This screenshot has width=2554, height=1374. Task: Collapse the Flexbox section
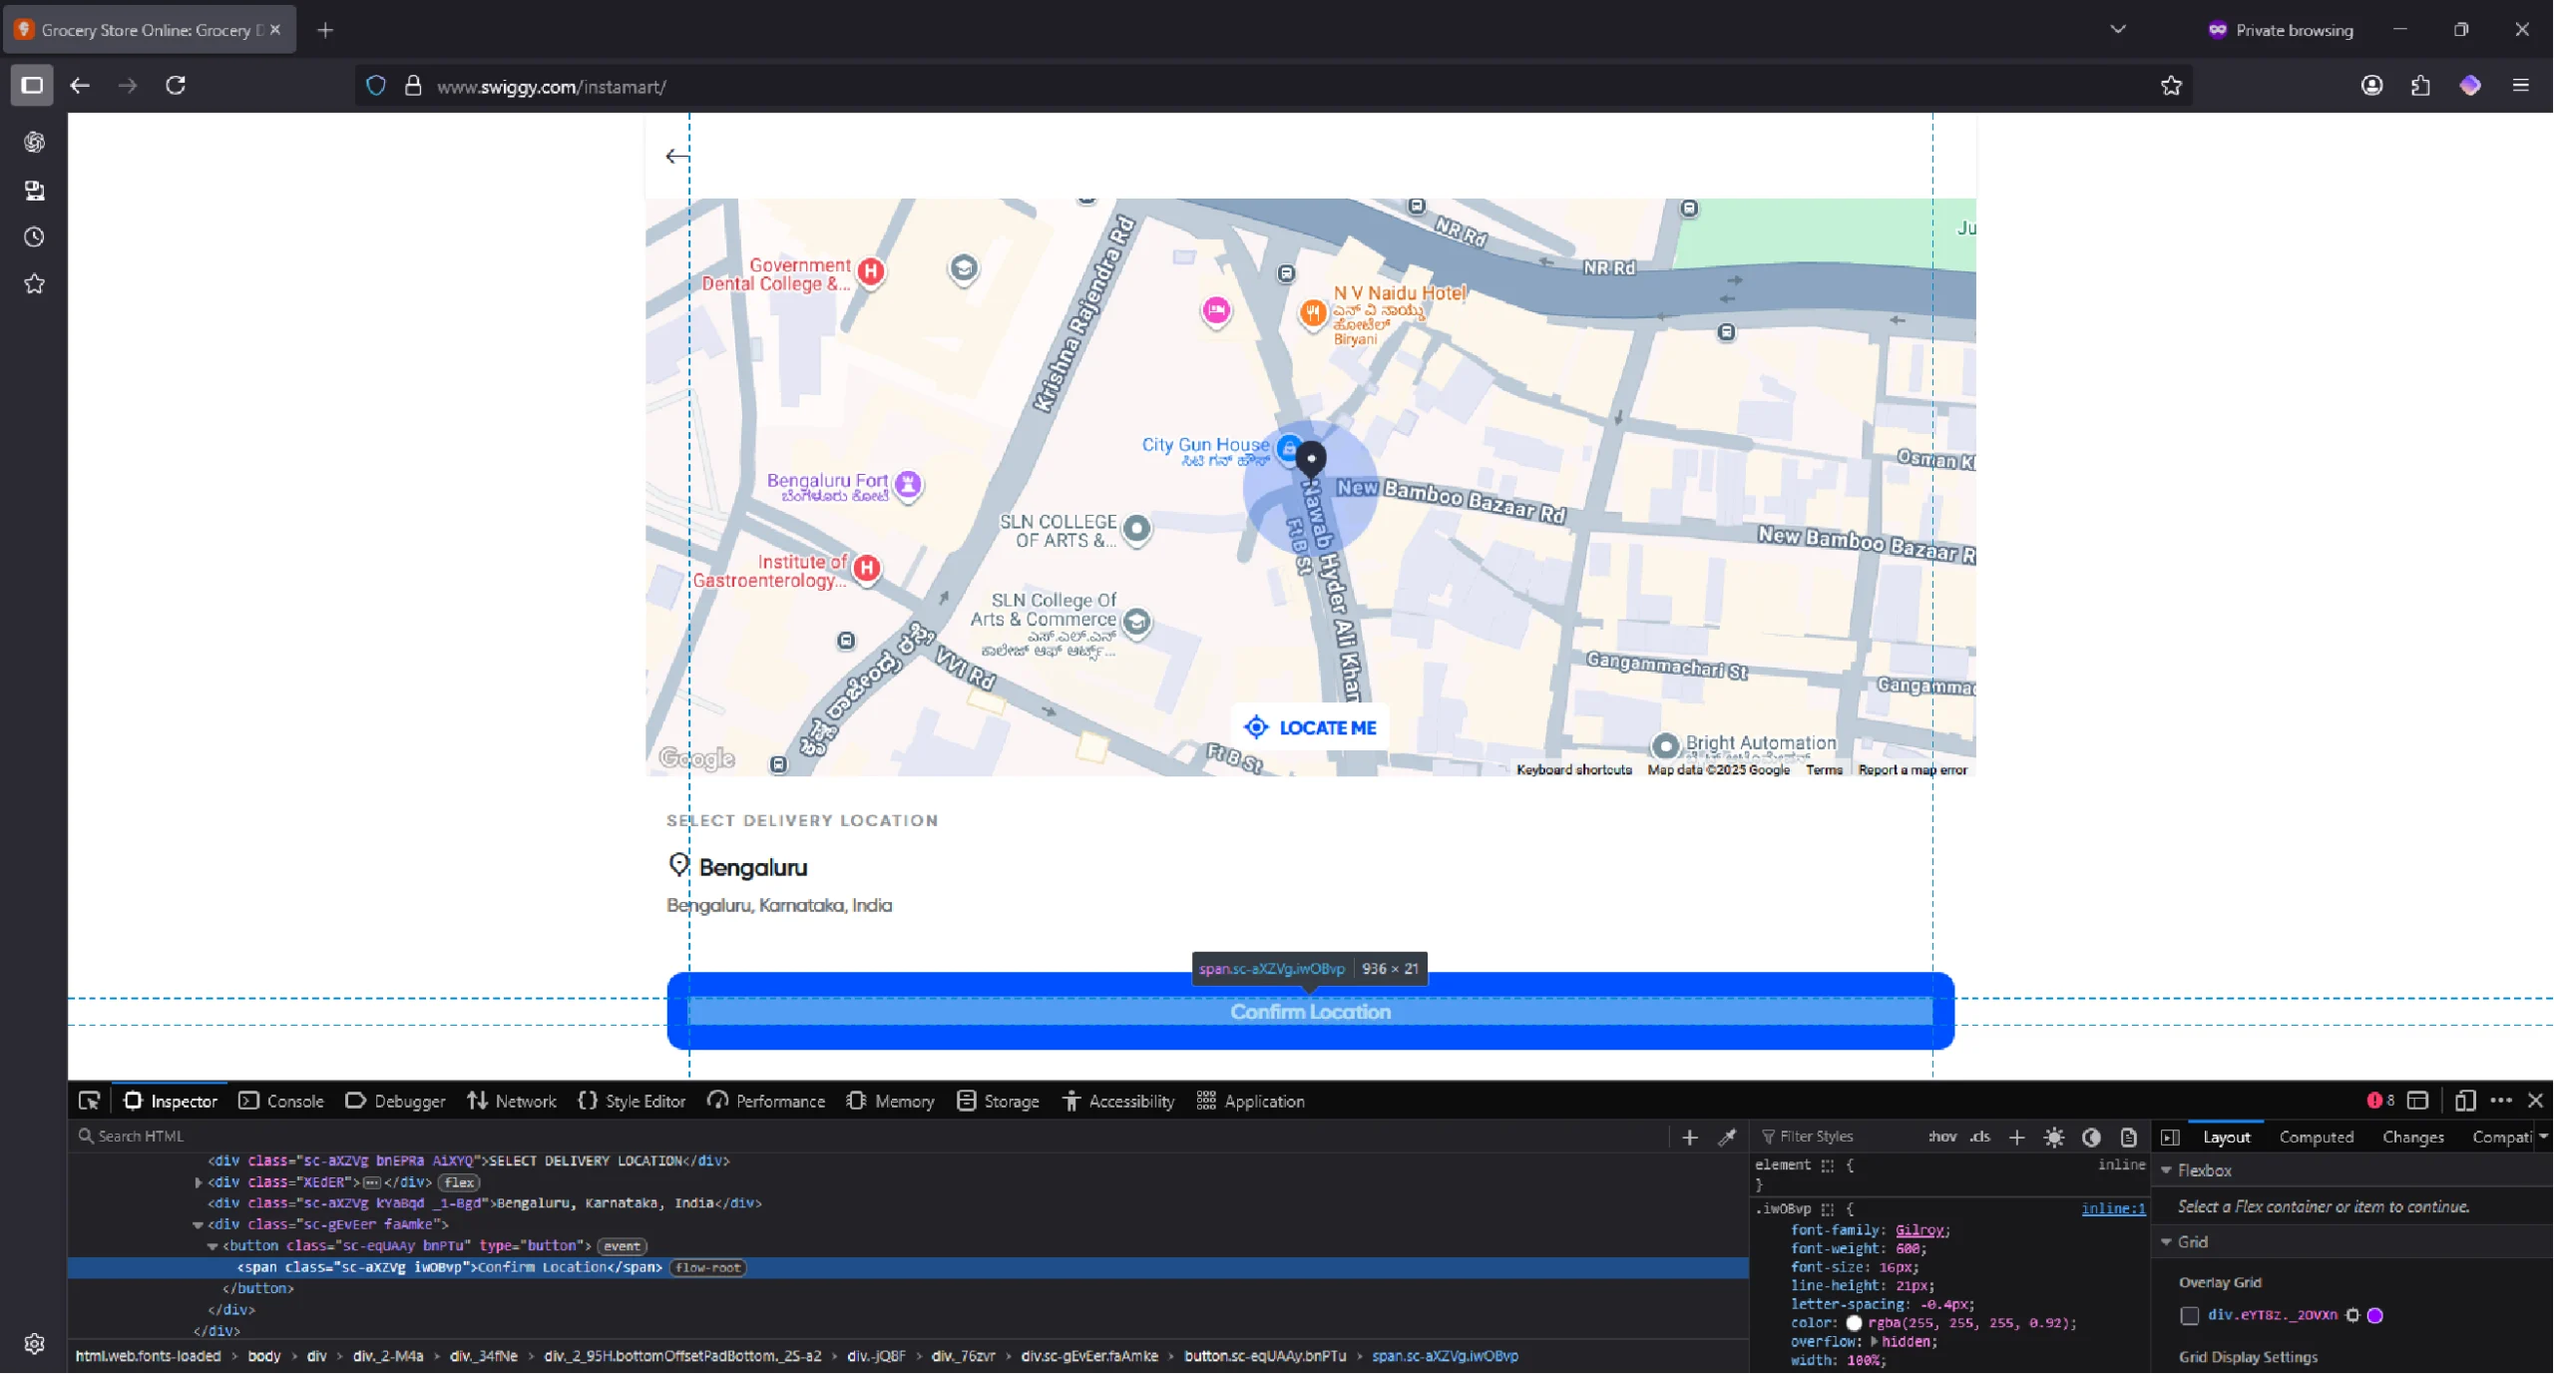click(2167, 1171)
